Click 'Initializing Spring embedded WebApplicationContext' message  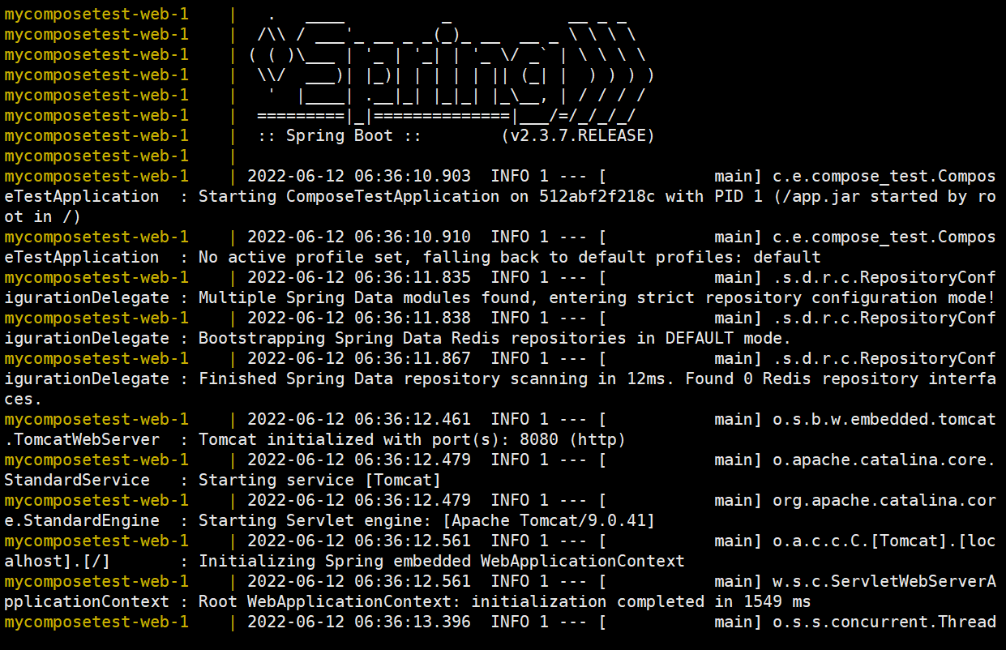pos(442,561)
